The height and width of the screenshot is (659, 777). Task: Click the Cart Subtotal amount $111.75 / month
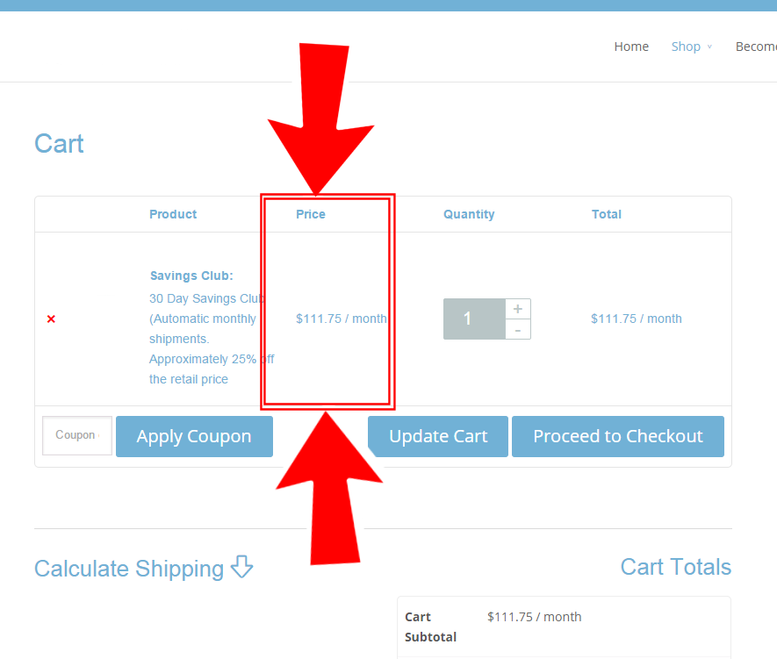coord(534,617)
